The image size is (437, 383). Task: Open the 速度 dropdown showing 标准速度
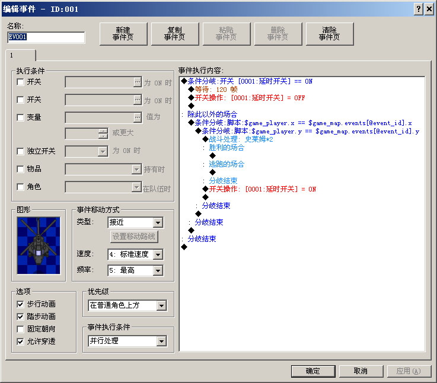158,254
